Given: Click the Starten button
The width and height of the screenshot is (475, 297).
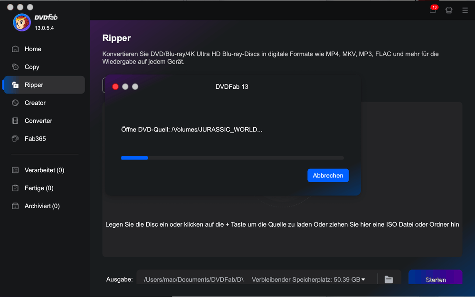Looking at the screenshot, I should (435, 278).
